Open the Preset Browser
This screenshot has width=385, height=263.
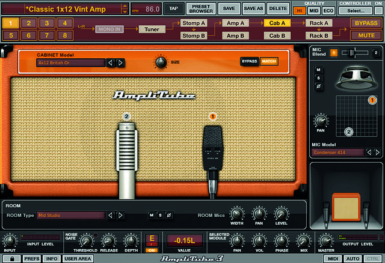[201, 9]
